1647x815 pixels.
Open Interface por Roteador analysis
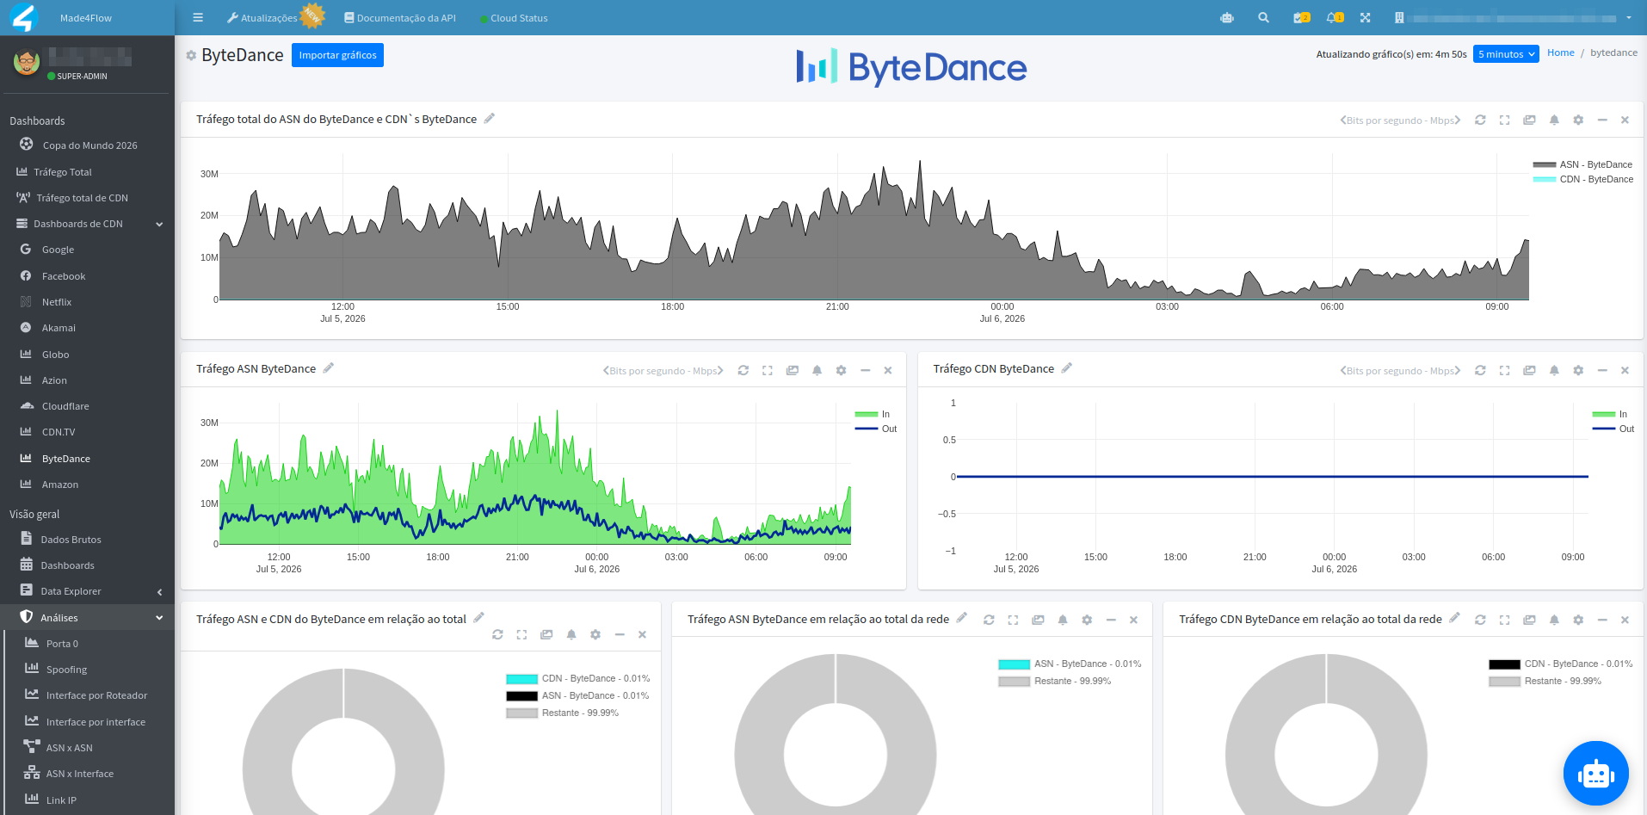[x=96, y=695]
